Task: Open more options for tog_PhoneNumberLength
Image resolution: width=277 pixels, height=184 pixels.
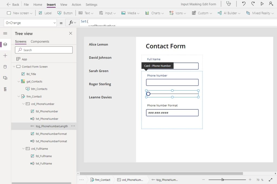Action: [73, 126]
